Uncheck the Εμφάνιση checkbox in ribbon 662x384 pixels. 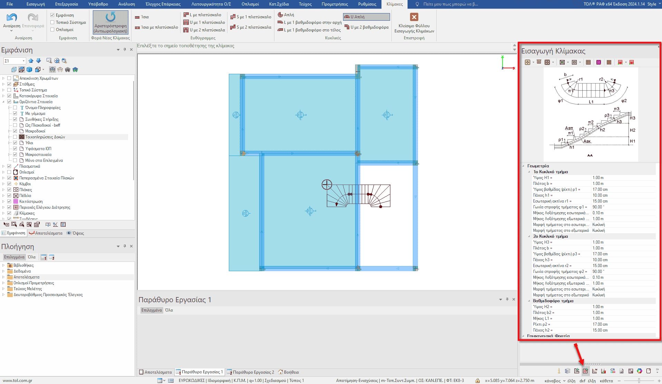[x=52, y=15]
